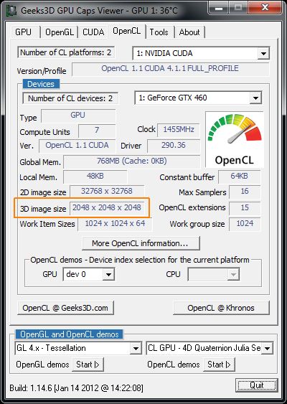The image size is (287, 404).
Task: Minimize the GPU Caps Viewer window
Action: pos(219,8)
